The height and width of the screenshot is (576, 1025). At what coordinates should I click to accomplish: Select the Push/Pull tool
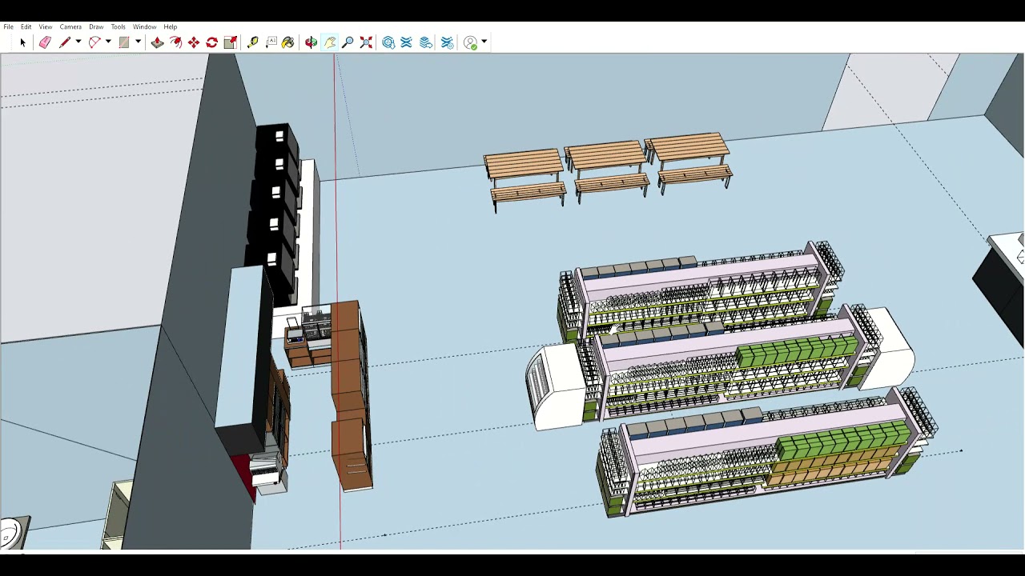(x=157, y=42)
